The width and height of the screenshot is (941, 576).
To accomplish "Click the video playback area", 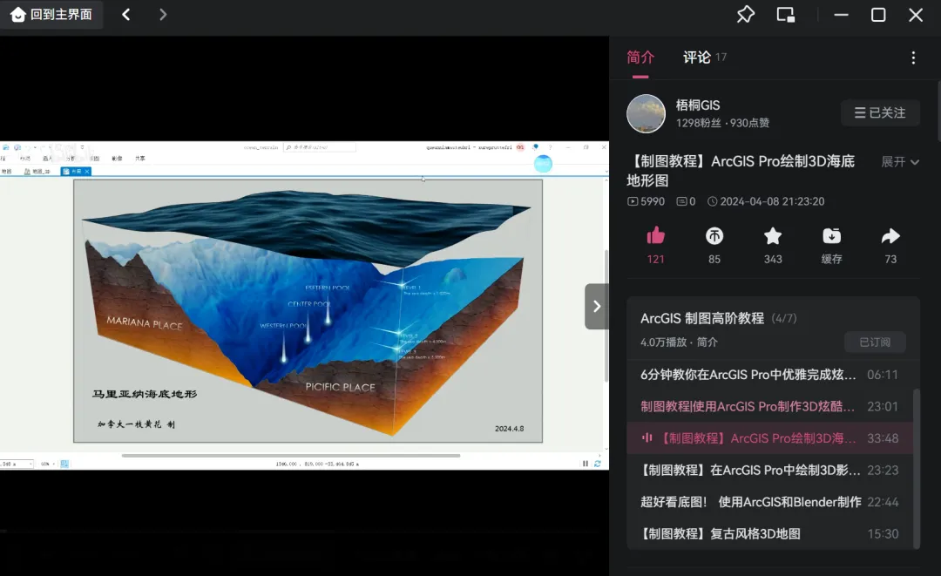I will click(x=304, y=306).
